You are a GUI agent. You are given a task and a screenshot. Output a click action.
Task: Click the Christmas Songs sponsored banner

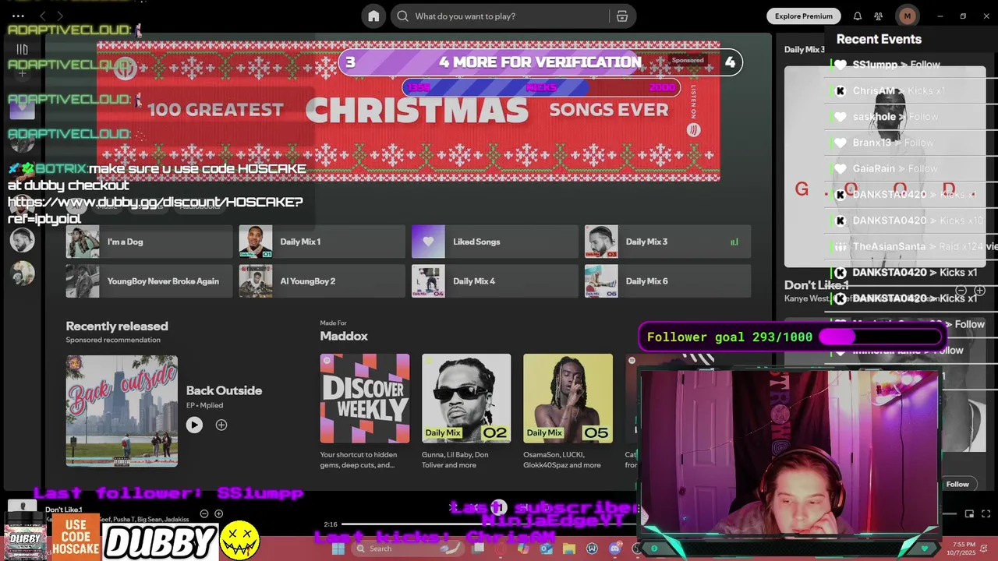(409, 111)
